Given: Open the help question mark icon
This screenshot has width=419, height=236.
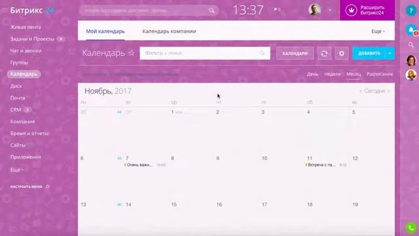Looking at the screenshot, I should click(411, 10).
